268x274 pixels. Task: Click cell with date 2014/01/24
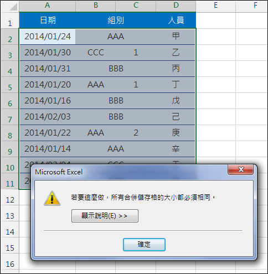click(48, 37)
